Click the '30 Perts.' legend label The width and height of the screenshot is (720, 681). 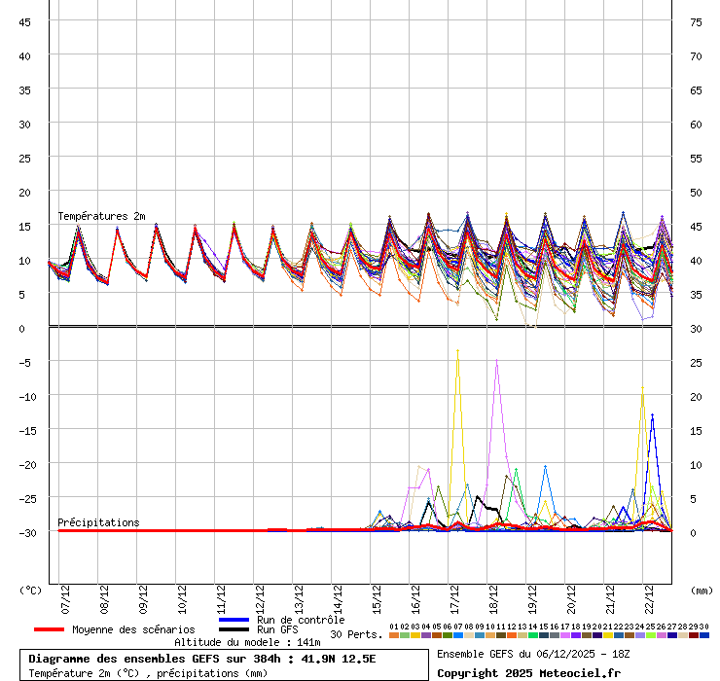pyautogui.click(x=356, y=634)
